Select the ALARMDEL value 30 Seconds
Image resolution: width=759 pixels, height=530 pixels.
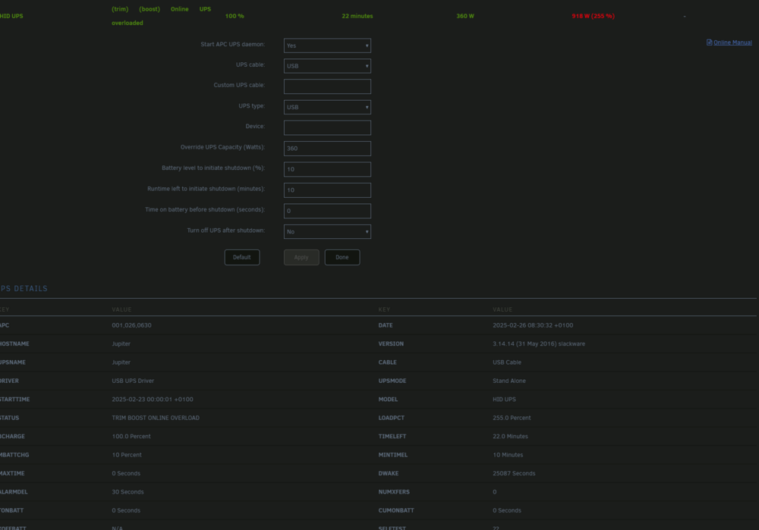128,492
